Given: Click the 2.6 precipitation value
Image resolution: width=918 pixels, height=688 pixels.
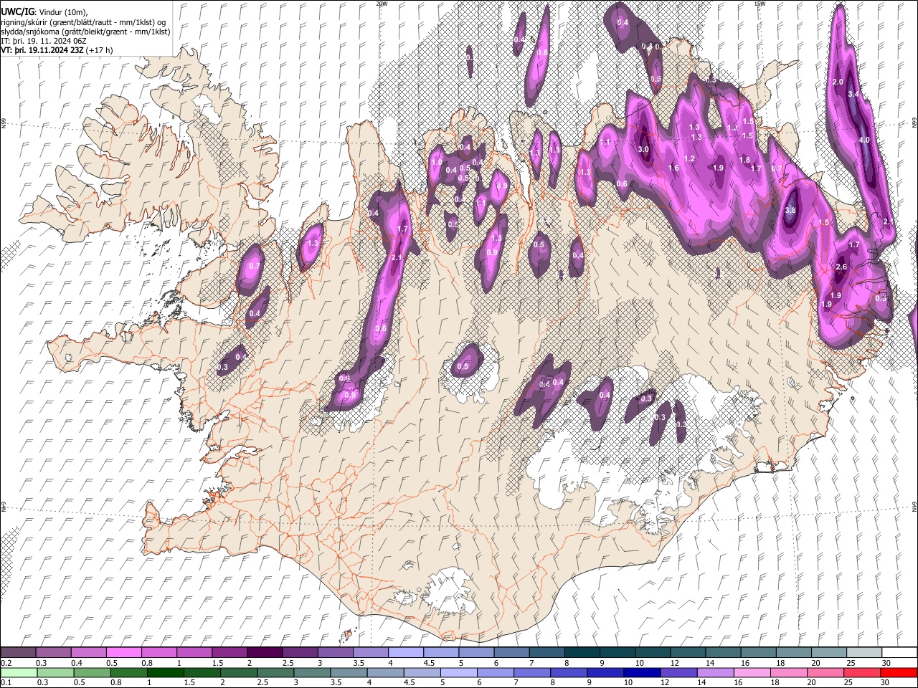Looking at the screenshot, I should (x=841, y=267).
